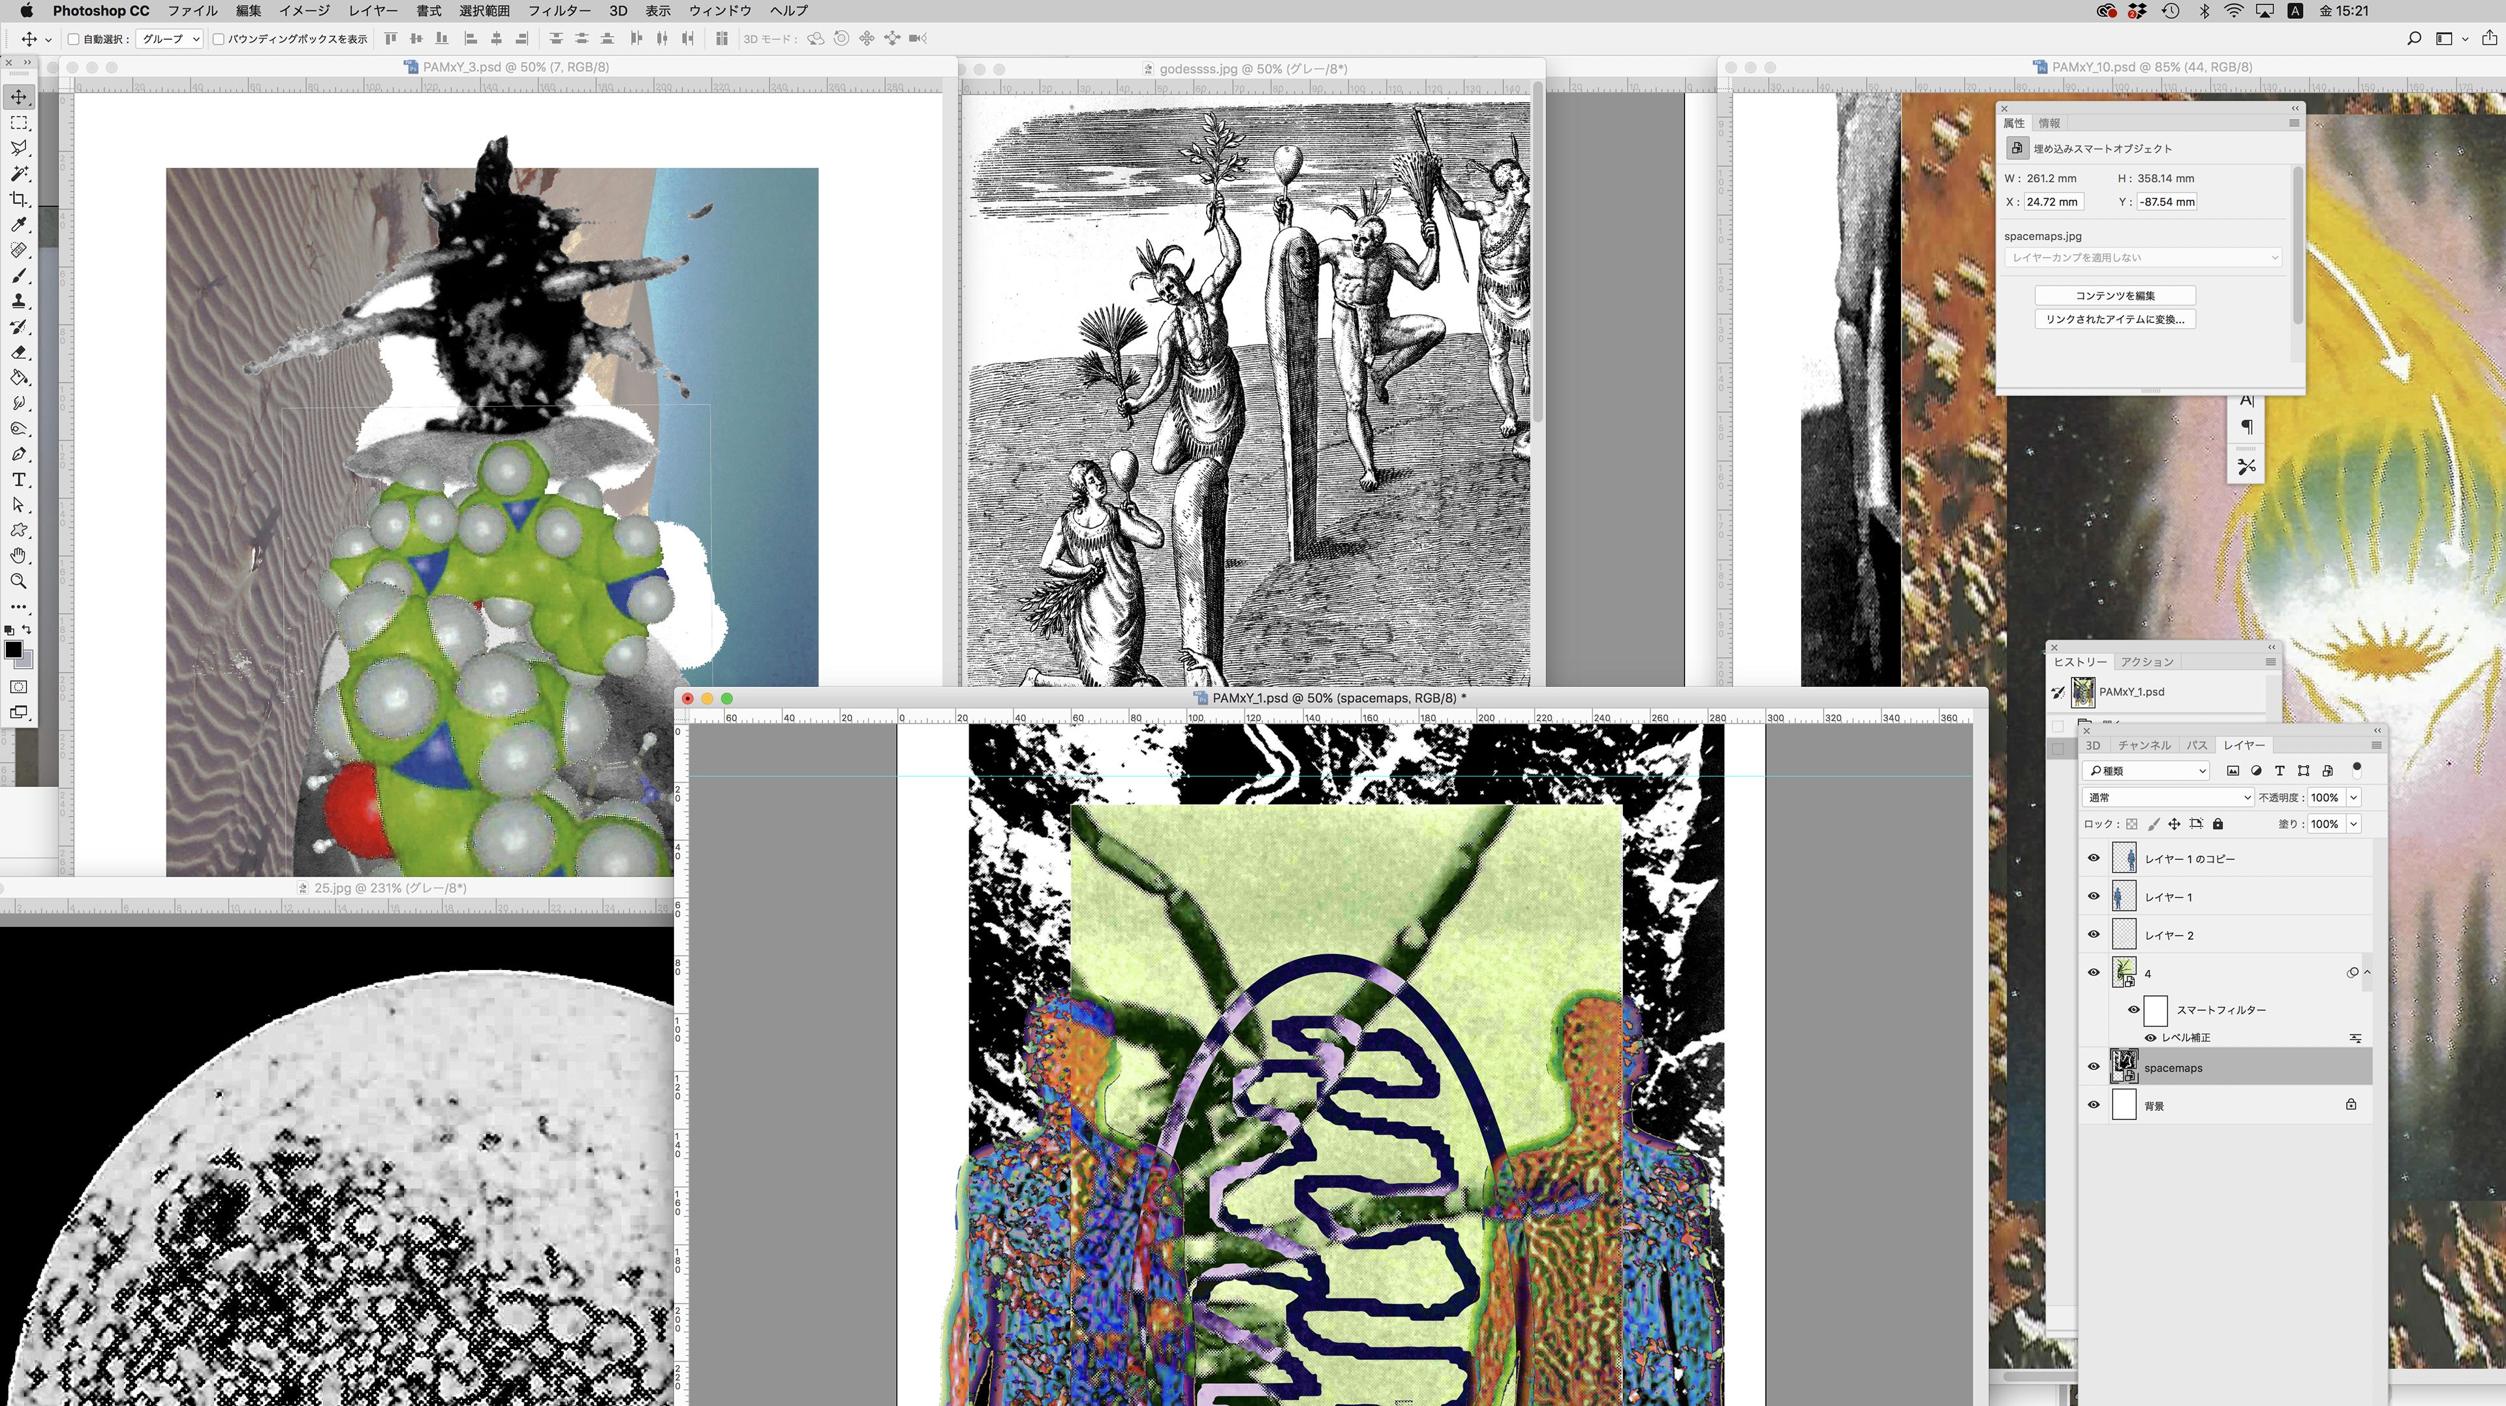
Task: Open the 通常 blend mode dropdown
Action: click(2167, 798)
